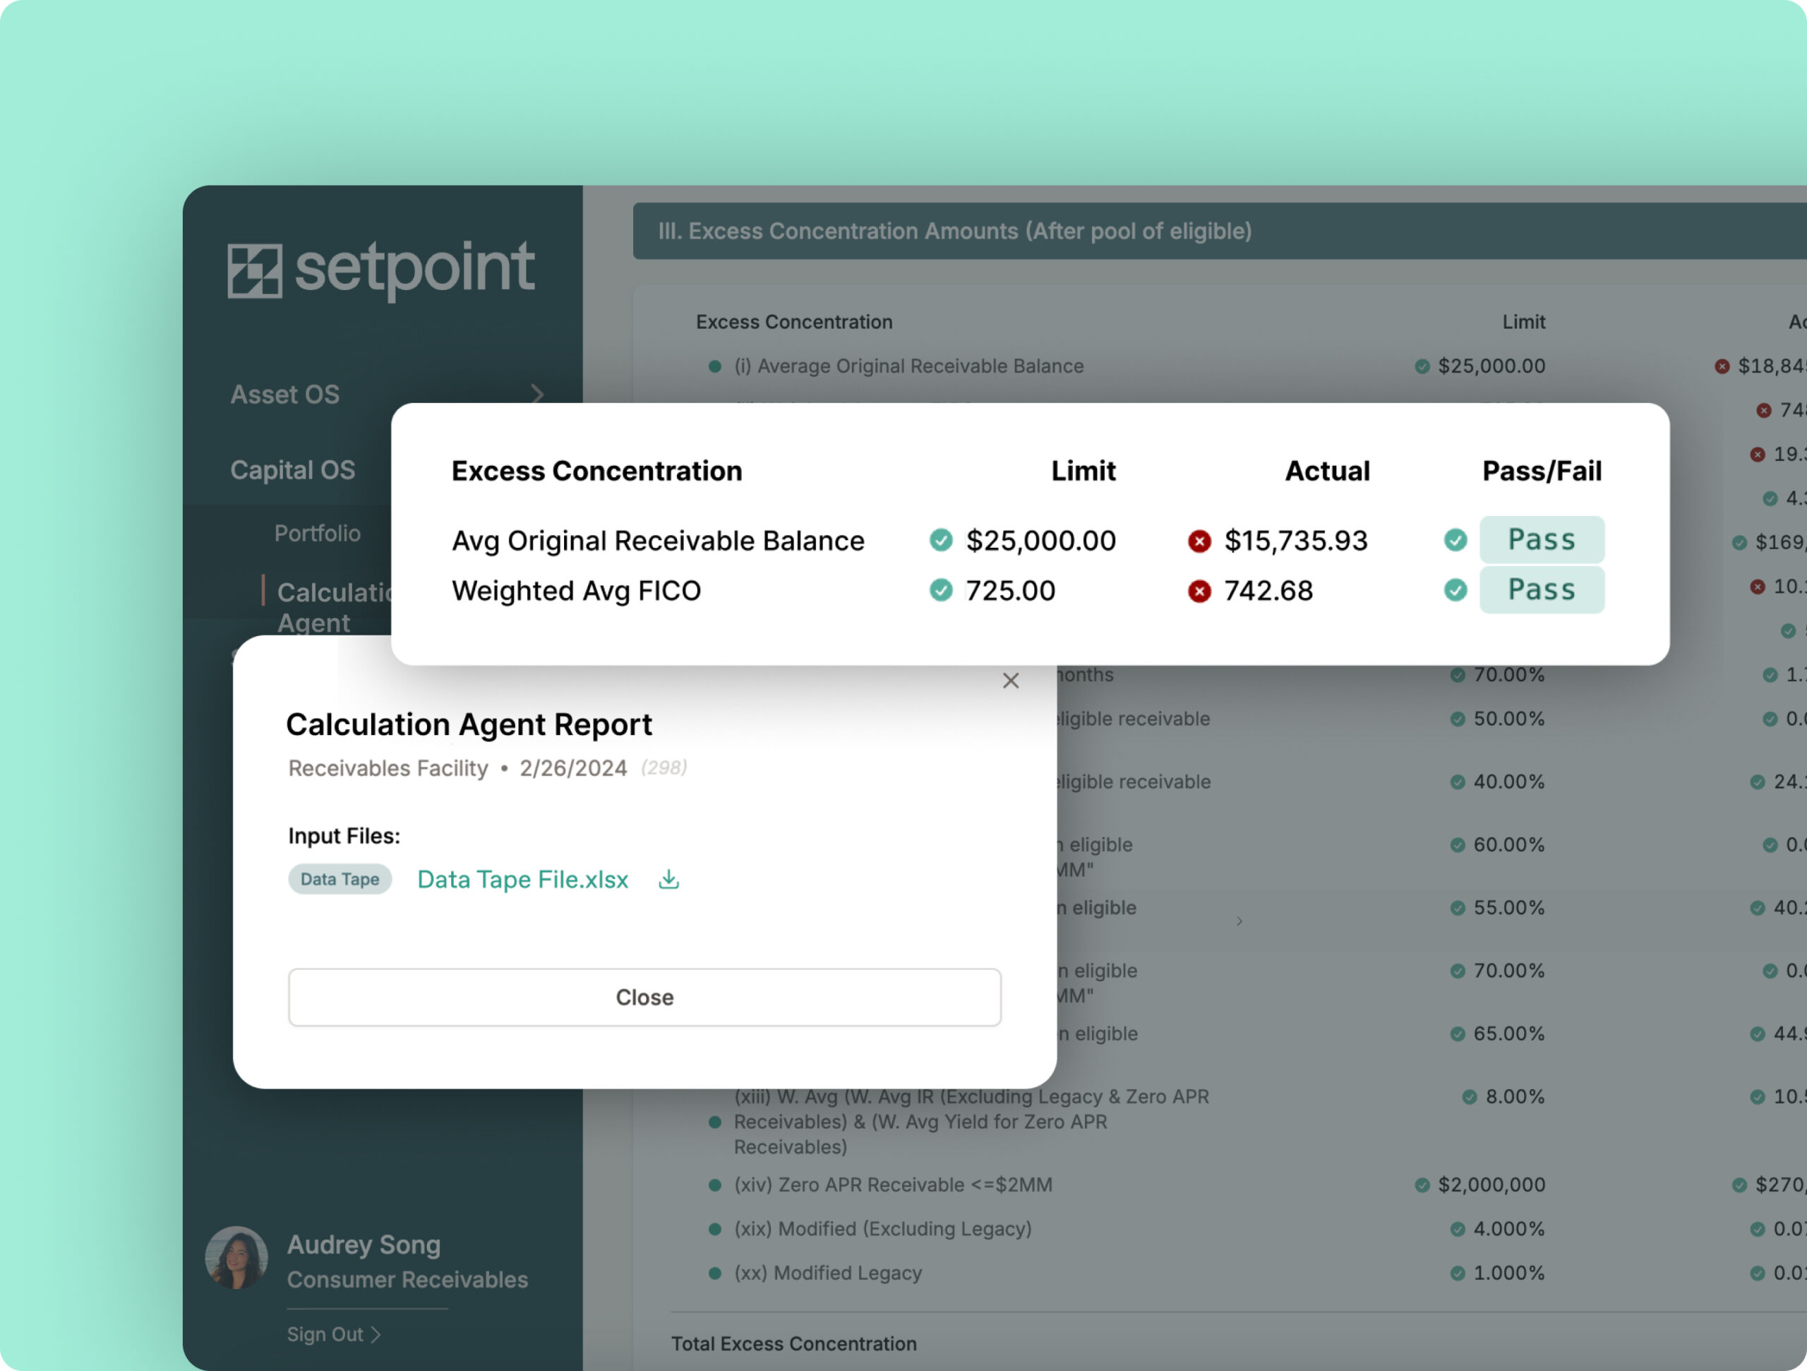Expand the (xi) eligible receivable row chevron

click(x=1240, y=920)
